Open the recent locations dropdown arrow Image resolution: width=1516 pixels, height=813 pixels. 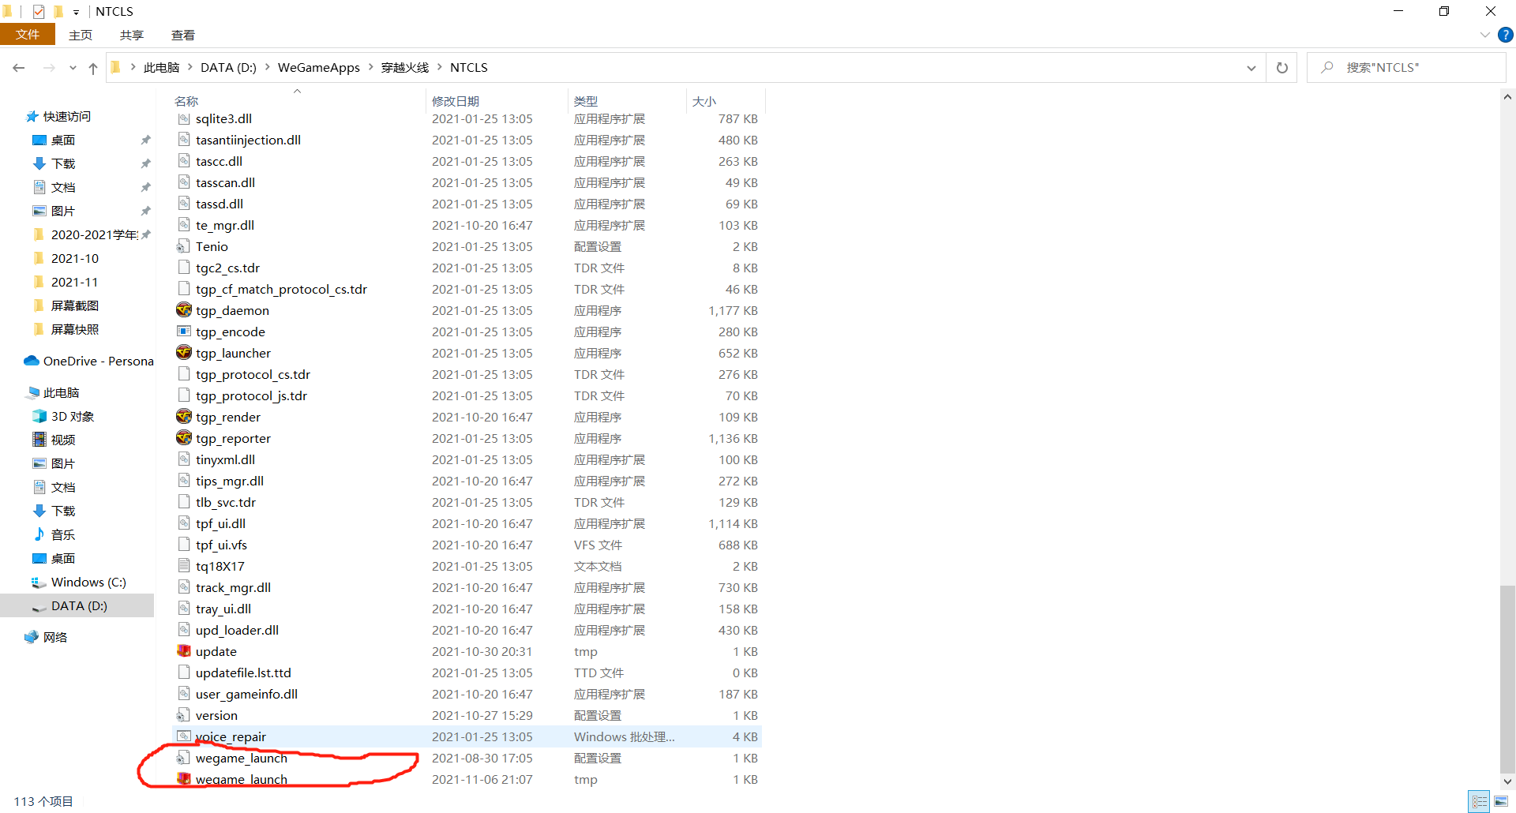tap(73, 69)
